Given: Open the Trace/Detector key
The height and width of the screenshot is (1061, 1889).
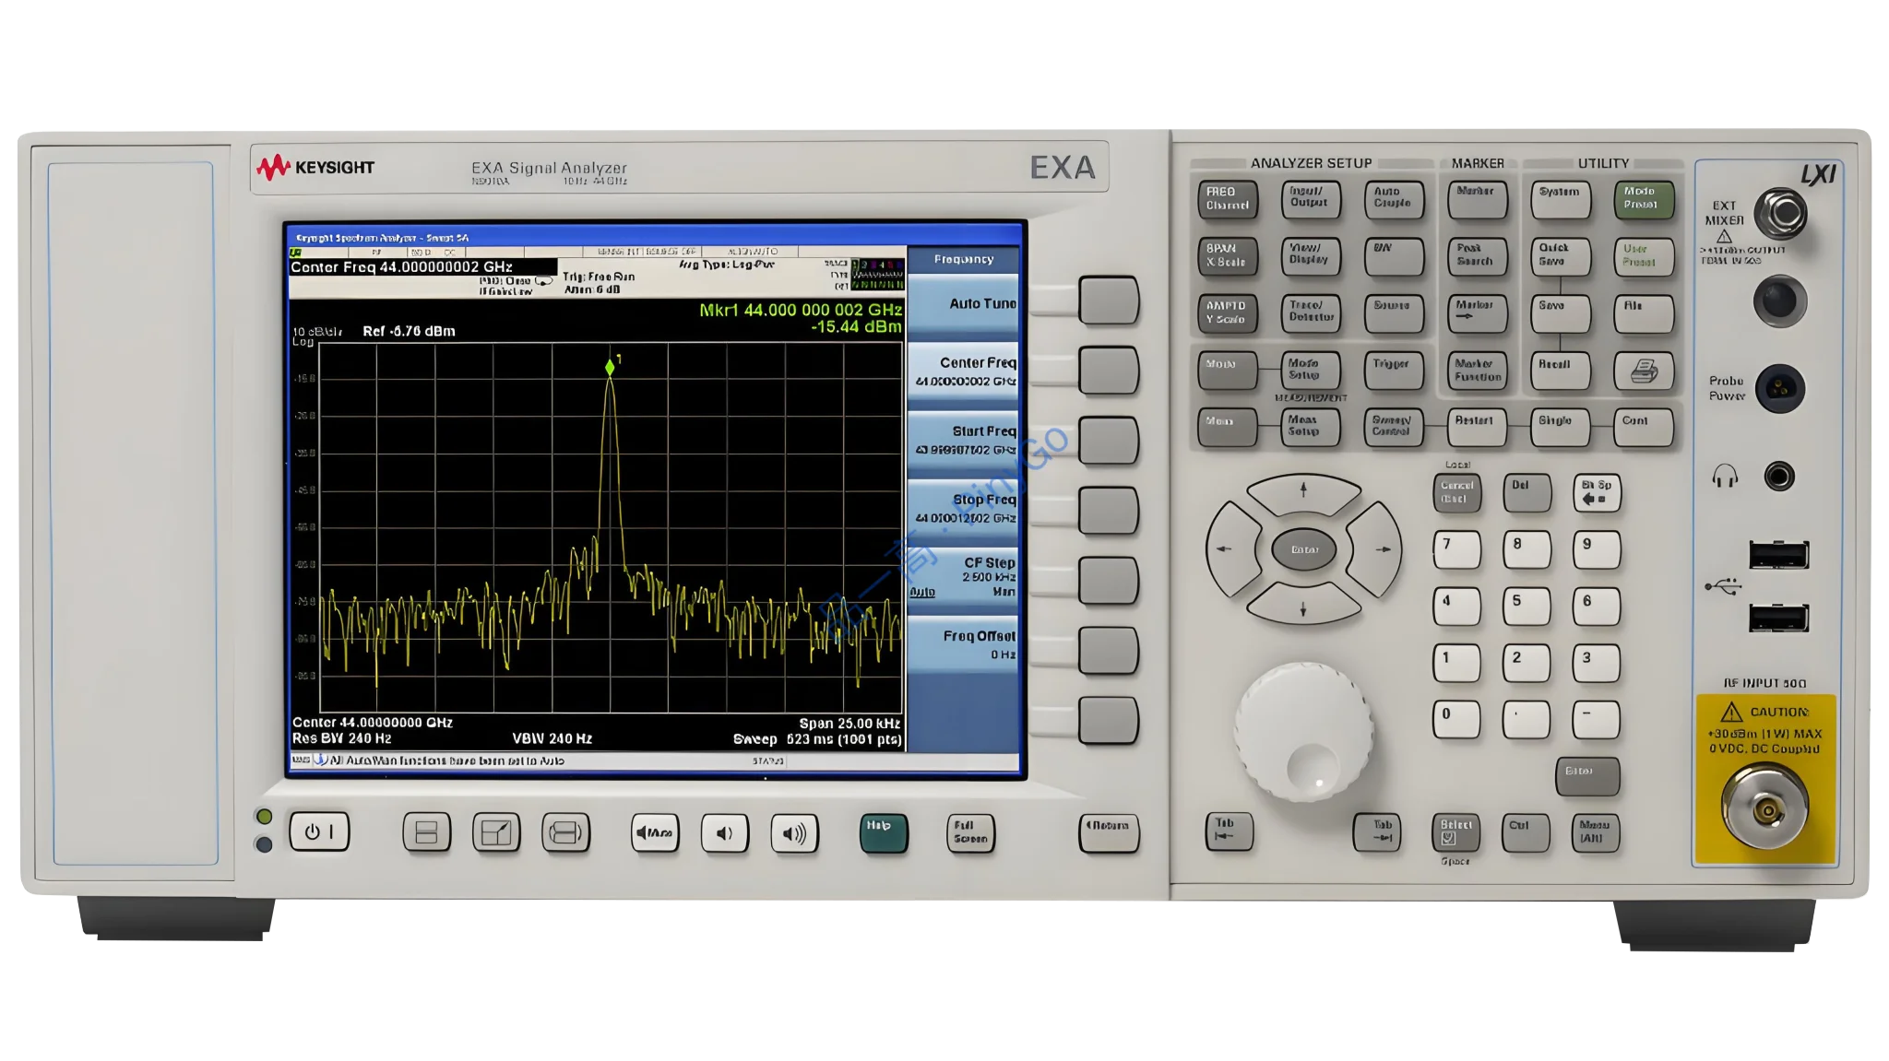Looking at the screenshot, I should tap(1311, 312).
